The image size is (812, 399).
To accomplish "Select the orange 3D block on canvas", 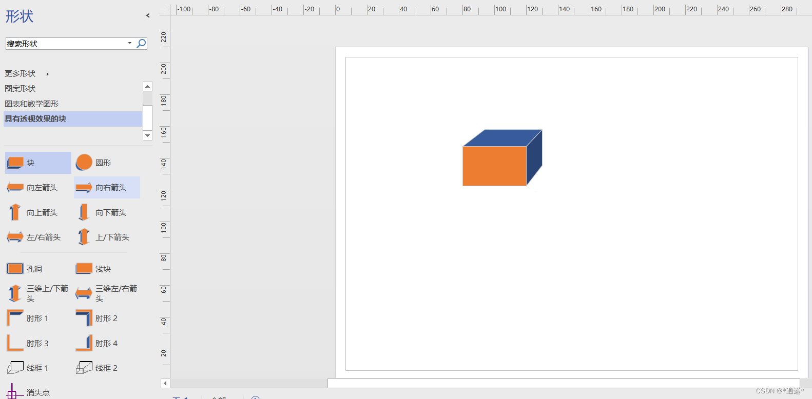I will point(494,166).
